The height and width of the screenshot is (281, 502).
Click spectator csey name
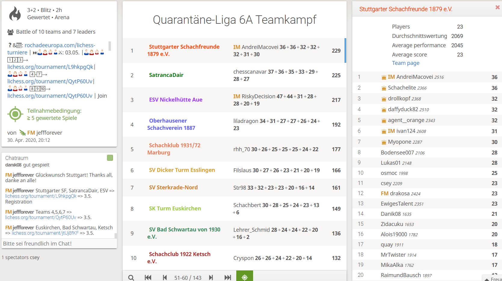point(35,257)
